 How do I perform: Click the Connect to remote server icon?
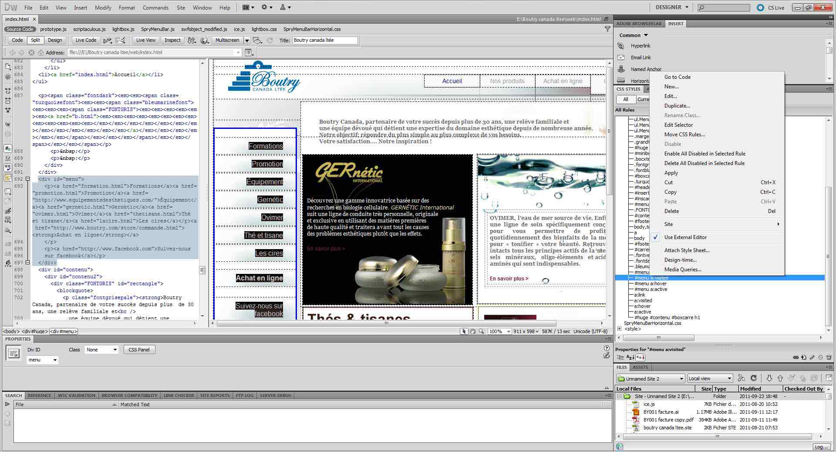point(742,378)
